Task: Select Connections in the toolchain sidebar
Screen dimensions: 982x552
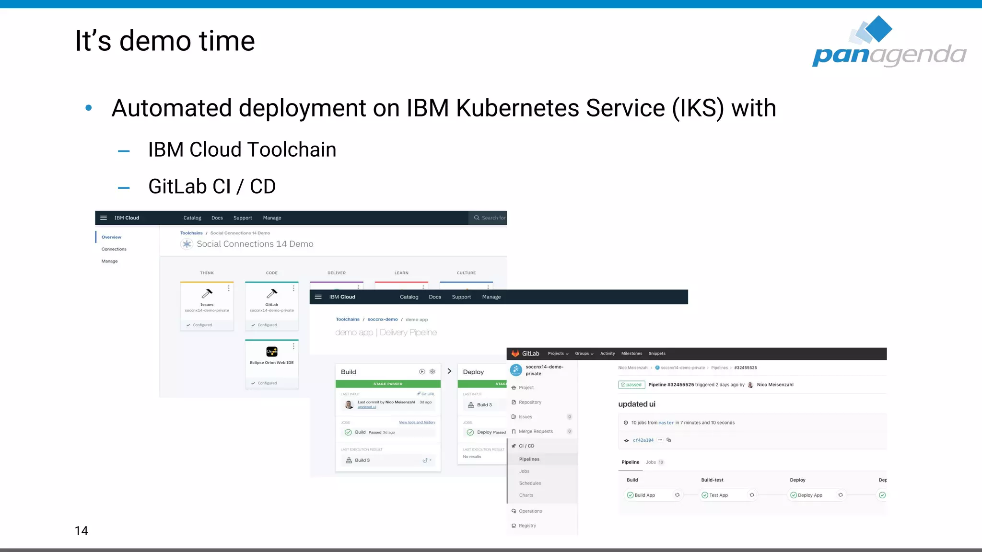Action: tap(114, 249)
